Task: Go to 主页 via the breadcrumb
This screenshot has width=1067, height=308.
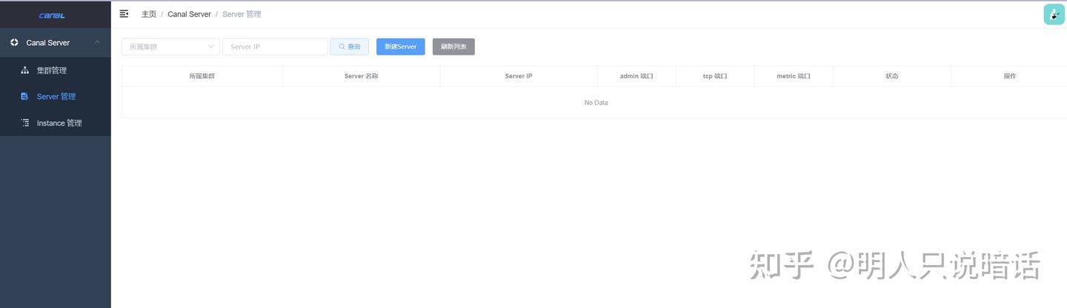Action: click(149, 14)
